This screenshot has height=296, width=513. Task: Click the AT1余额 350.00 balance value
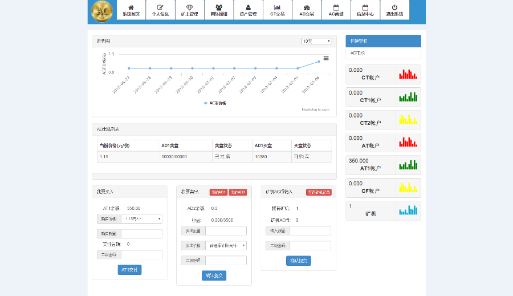[133, 208]
